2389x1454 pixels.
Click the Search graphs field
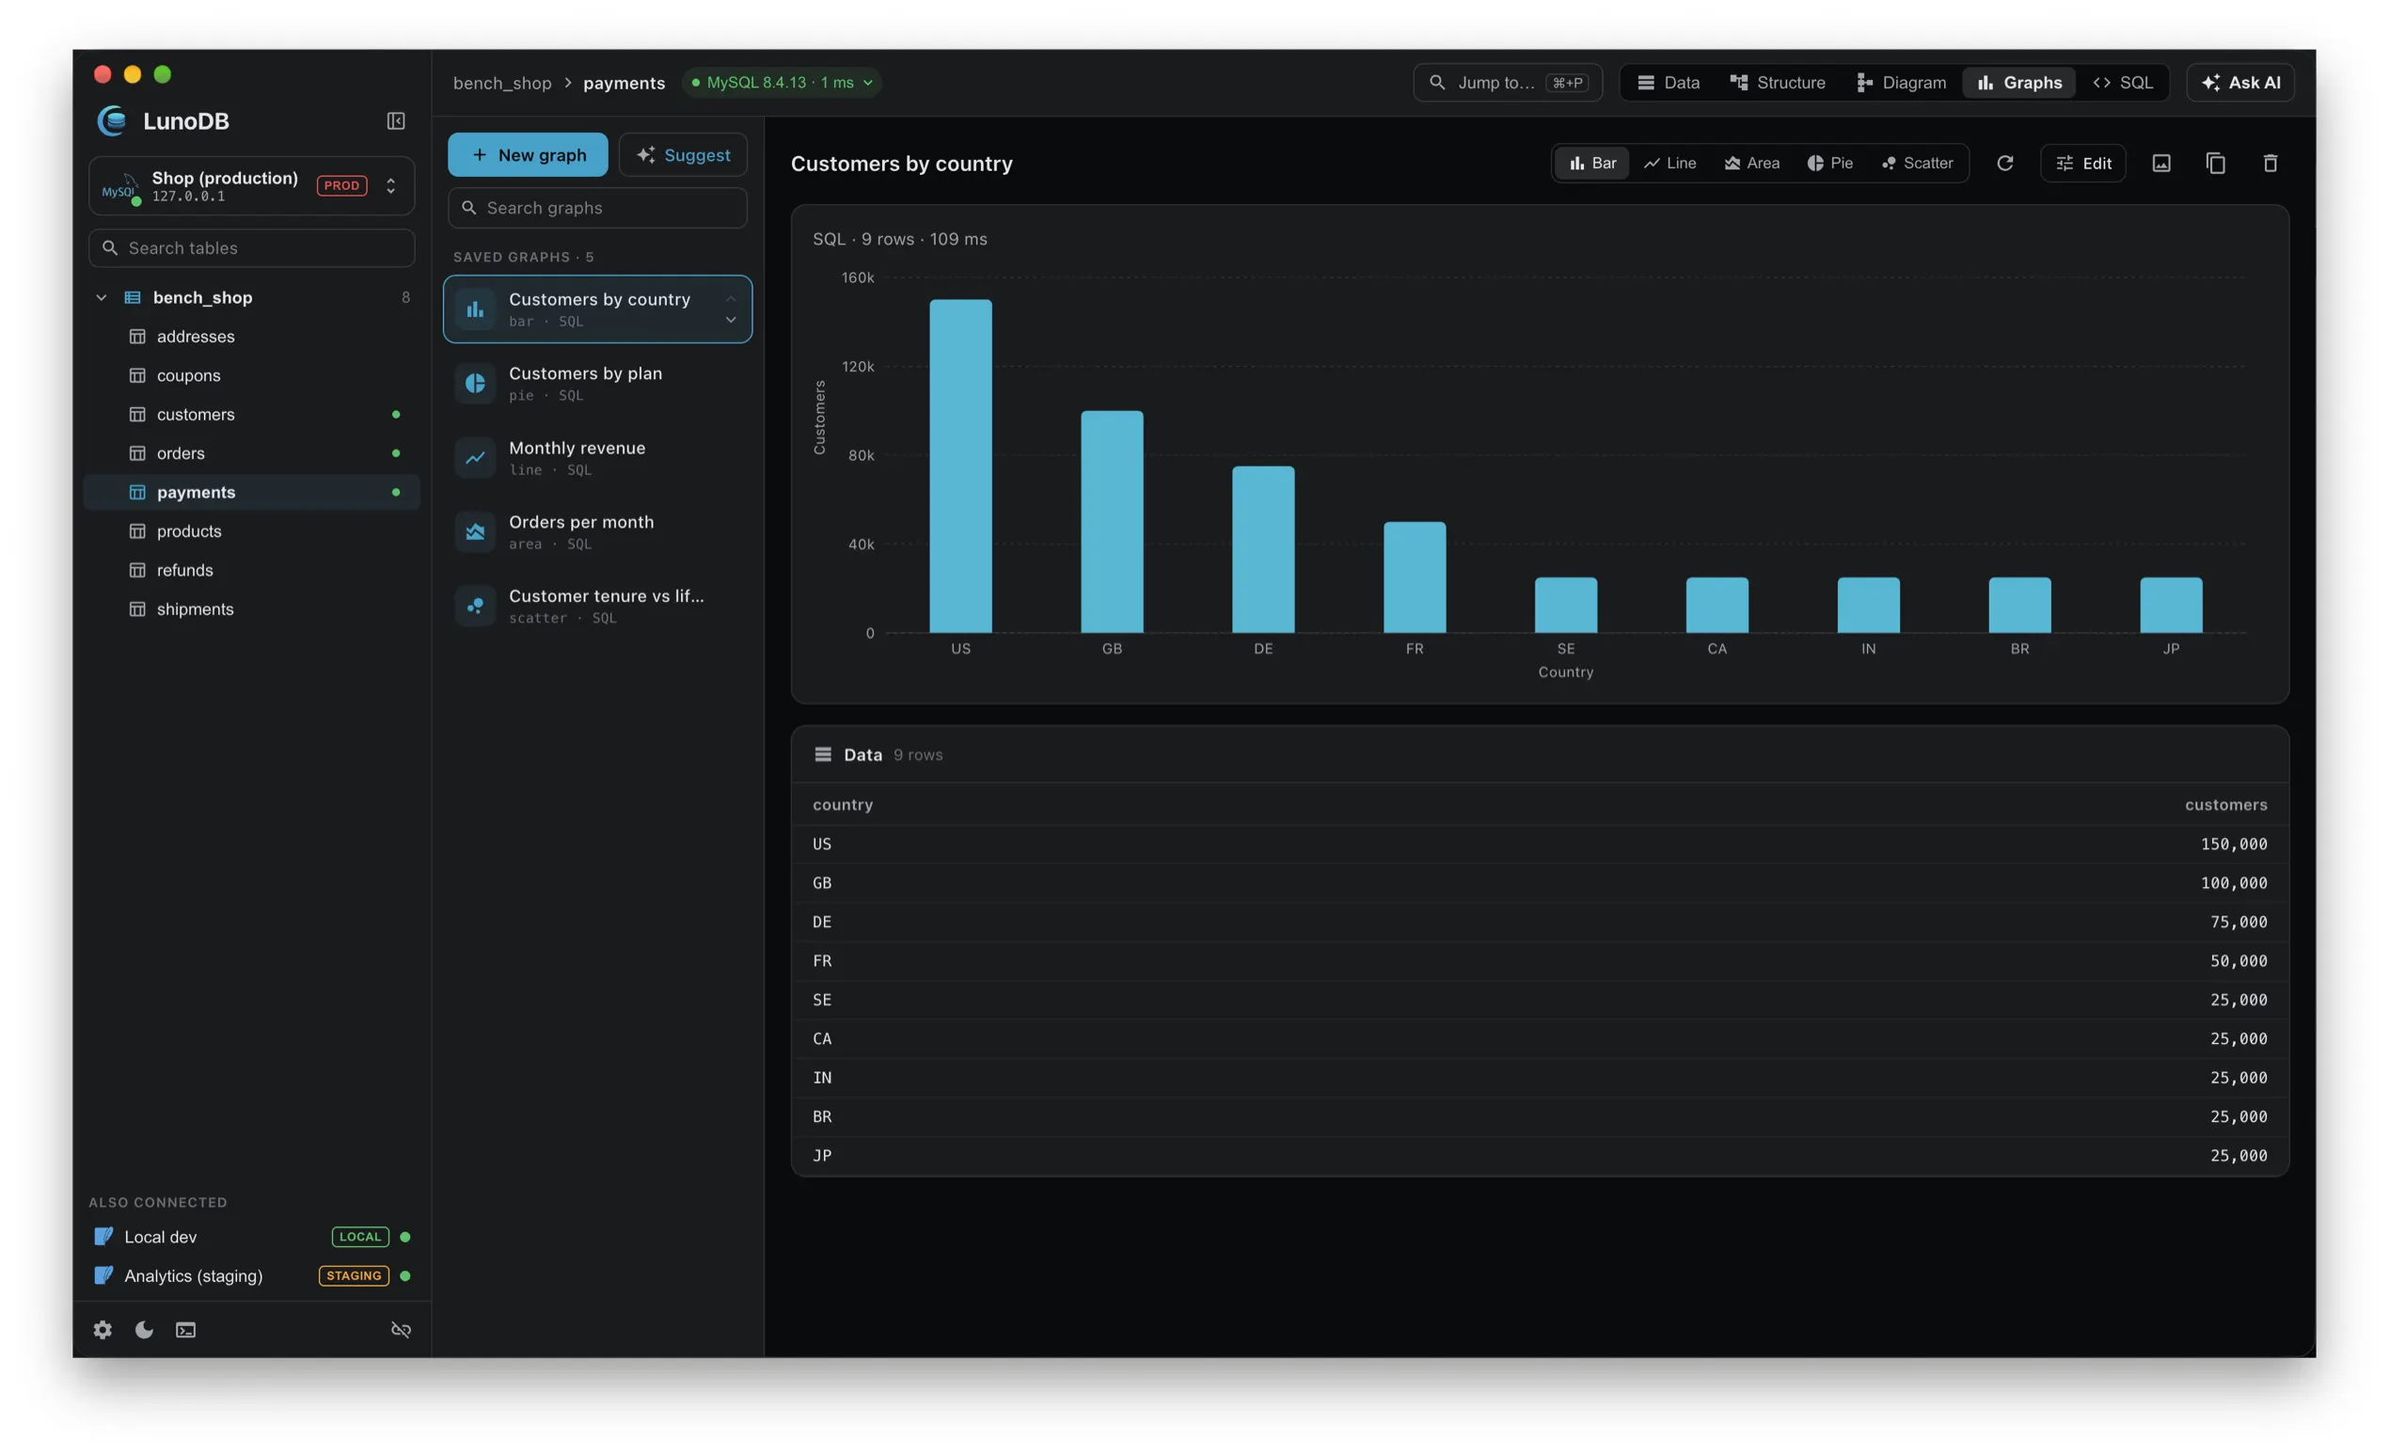(x=597, y=208)
